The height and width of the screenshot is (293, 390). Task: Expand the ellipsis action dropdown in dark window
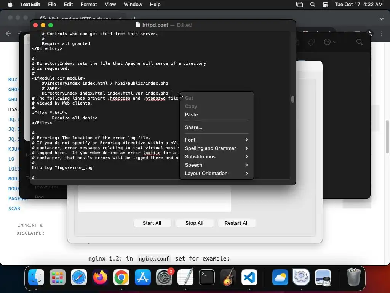tap(330, 42)
